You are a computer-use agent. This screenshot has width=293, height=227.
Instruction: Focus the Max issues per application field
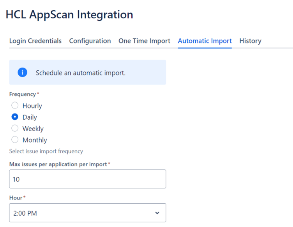pos(88,179)
